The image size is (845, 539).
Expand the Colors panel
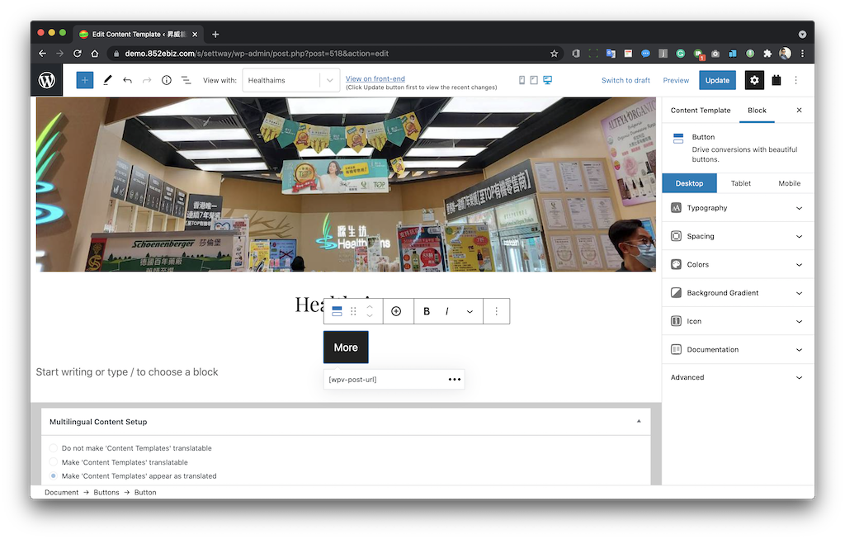click(737, 265)
